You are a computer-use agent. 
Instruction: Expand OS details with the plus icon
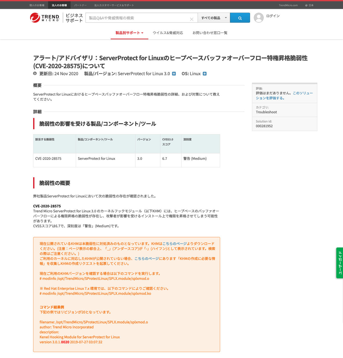(205, 74)
